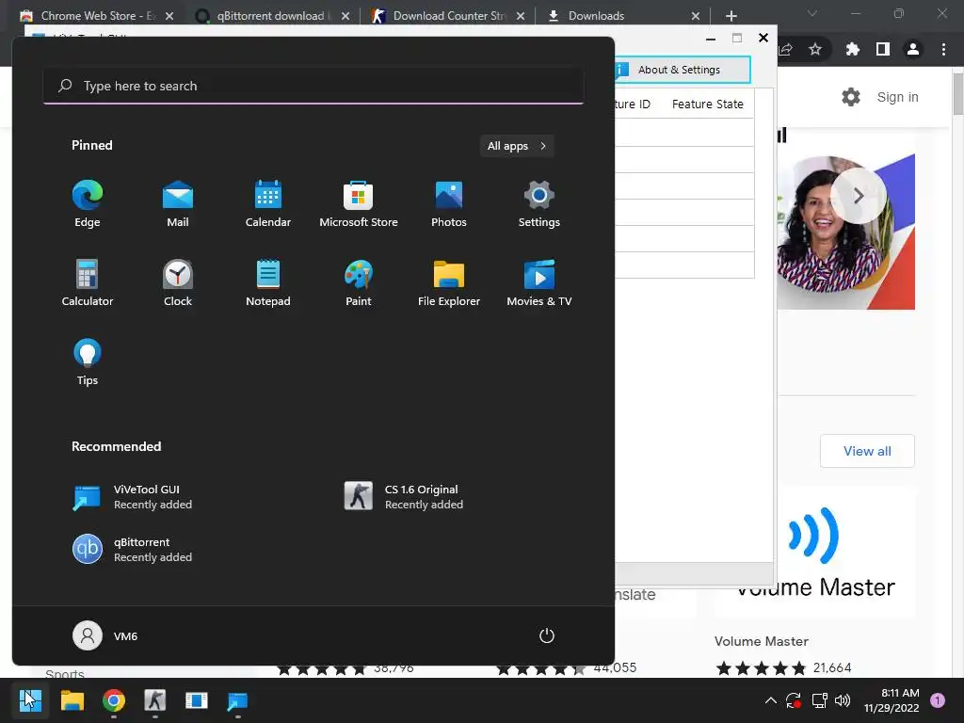Launch the Mail app
The image size is (964, 723).
click(x=178, y=204)
